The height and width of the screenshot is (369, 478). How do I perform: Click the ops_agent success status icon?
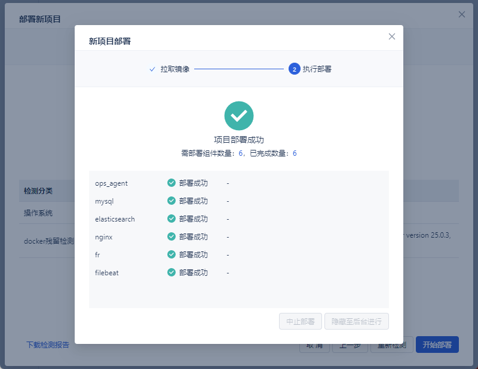pos(171,183)
